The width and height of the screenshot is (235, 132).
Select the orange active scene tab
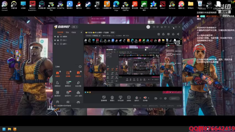pos(60,32)
